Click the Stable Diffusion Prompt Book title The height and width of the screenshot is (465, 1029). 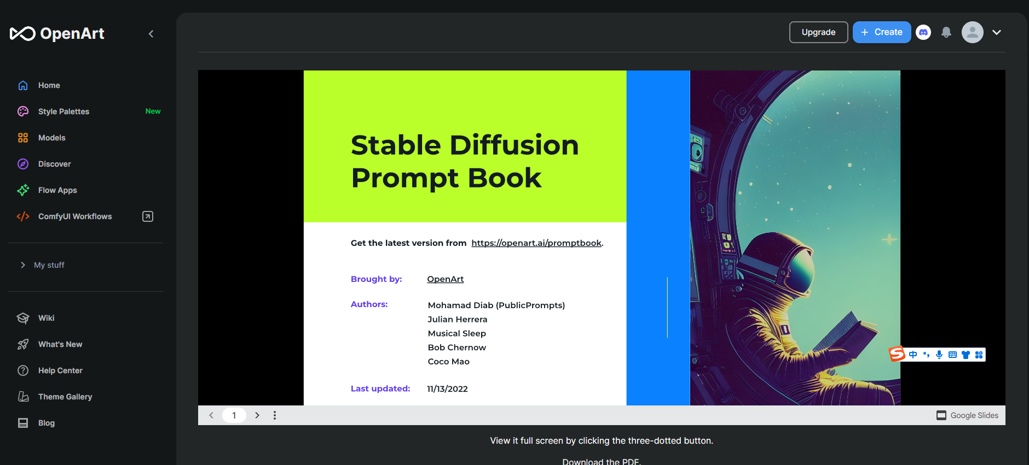tap(465, 161)
